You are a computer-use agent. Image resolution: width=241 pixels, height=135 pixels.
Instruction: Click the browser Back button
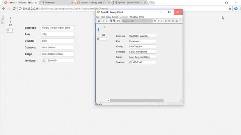3,9
